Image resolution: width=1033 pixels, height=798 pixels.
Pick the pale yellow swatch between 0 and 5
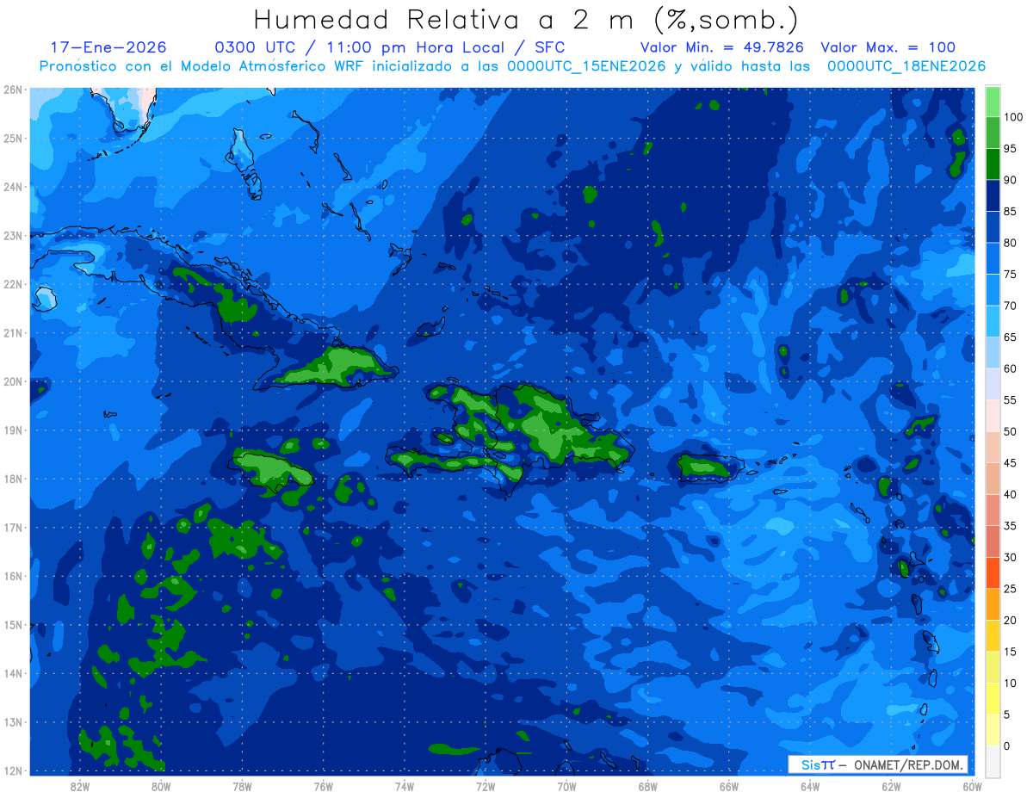point(992,730)
